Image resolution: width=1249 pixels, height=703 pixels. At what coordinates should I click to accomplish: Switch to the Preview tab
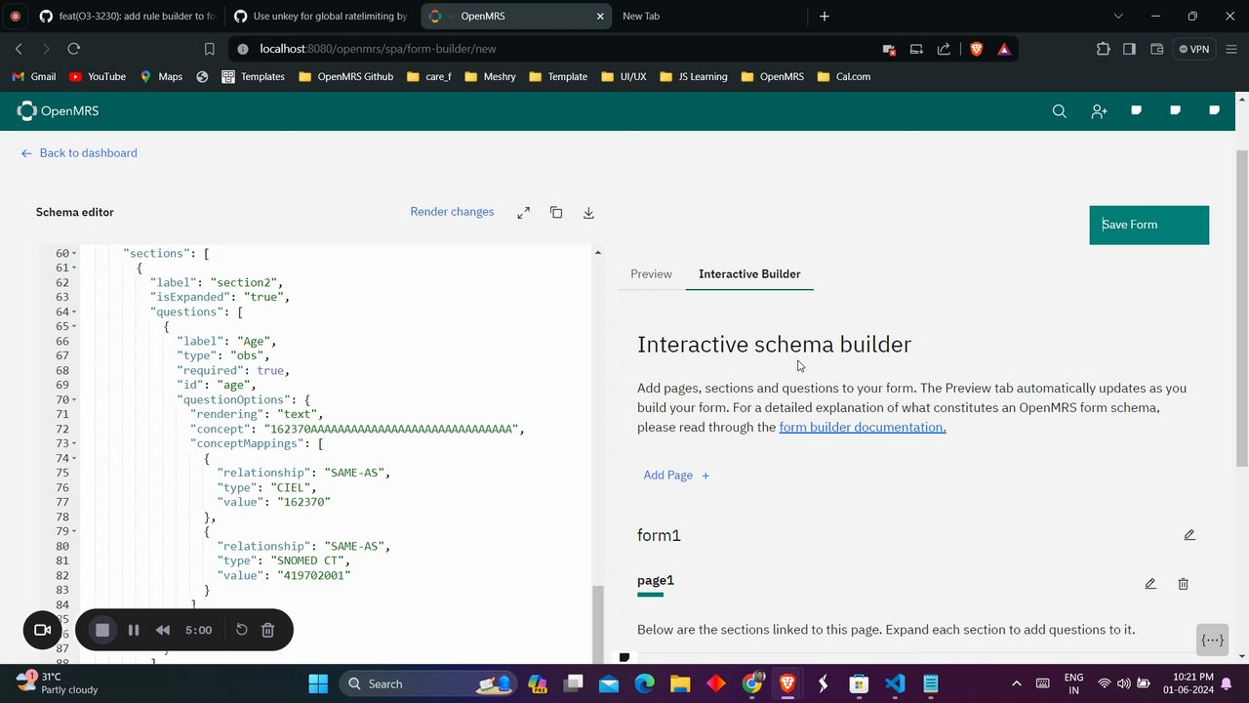click(x=651, y=274)
